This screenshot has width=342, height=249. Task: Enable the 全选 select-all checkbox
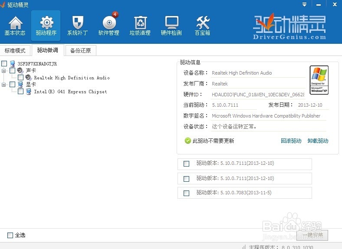10,235
